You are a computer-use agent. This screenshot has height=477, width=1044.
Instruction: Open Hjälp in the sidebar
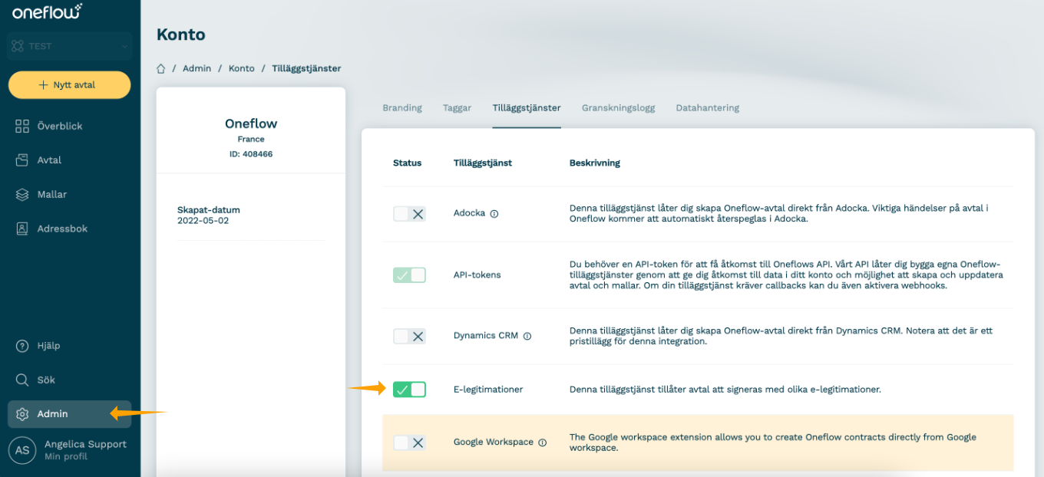pos(69,346)
